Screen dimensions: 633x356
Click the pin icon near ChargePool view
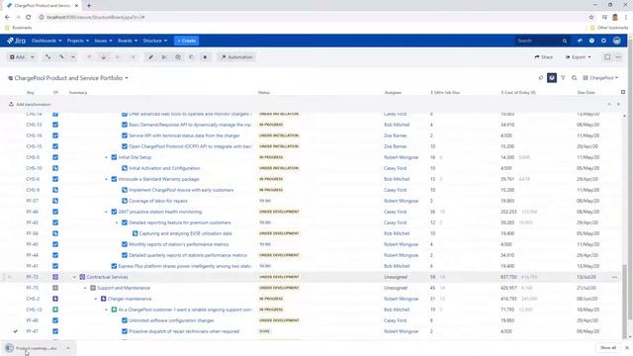[541, 78]
